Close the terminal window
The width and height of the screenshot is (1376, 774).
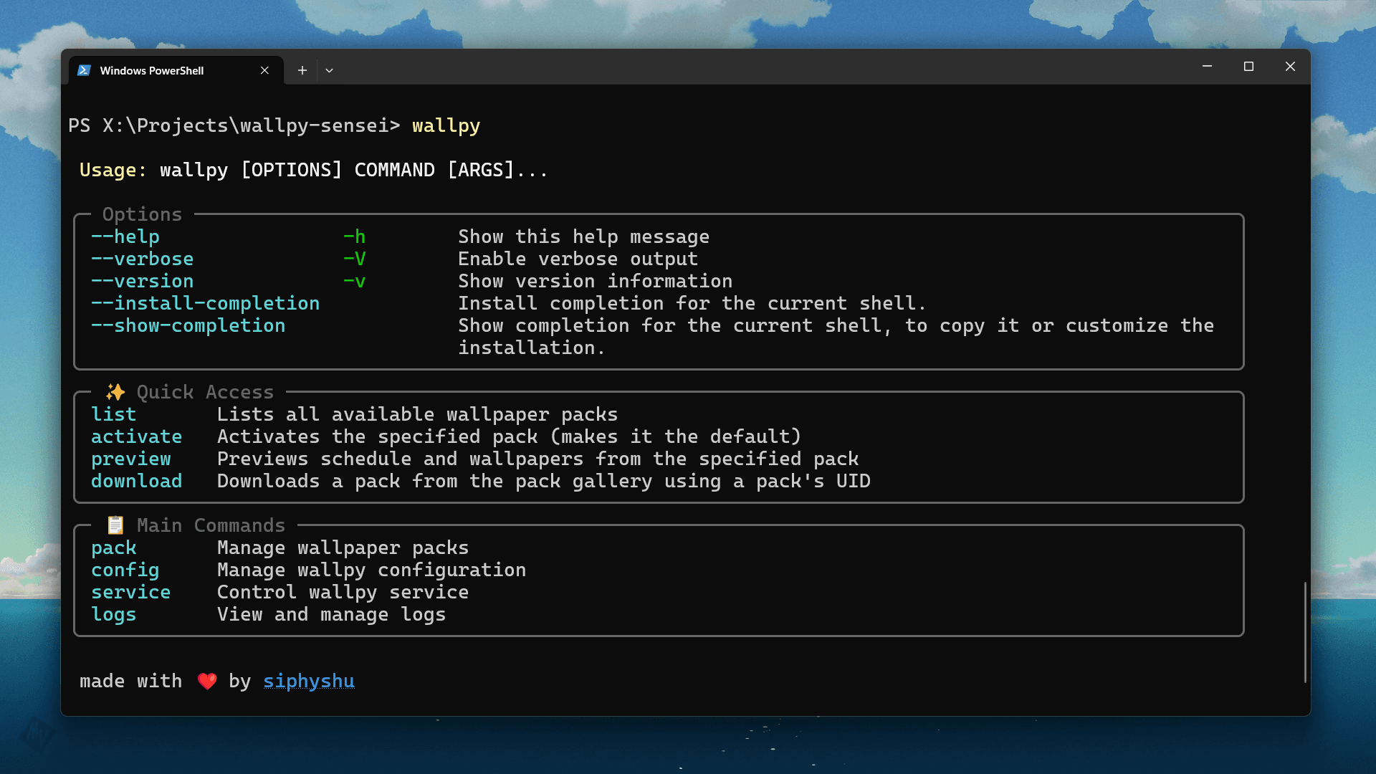click(1290, 67)
